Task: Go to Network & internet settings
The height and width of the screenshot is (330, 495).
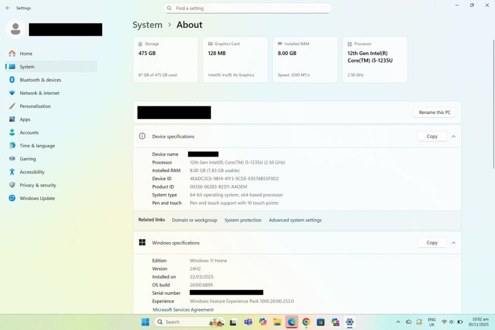Action: [40, 93]
